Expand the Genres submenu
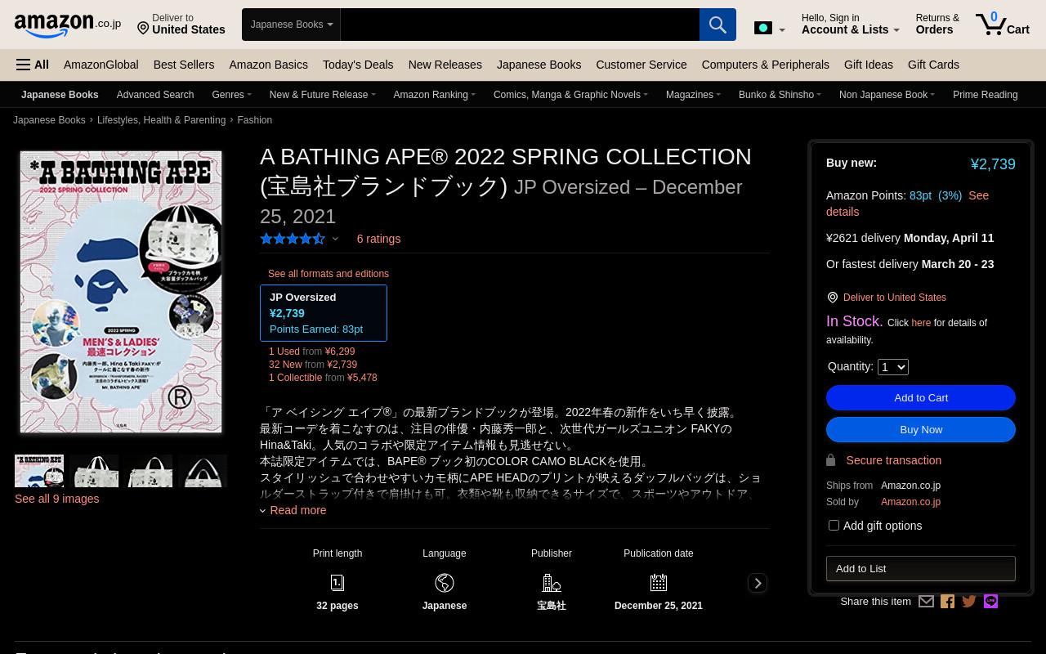Screen dimensions: 1046x654 click(232, 95)
